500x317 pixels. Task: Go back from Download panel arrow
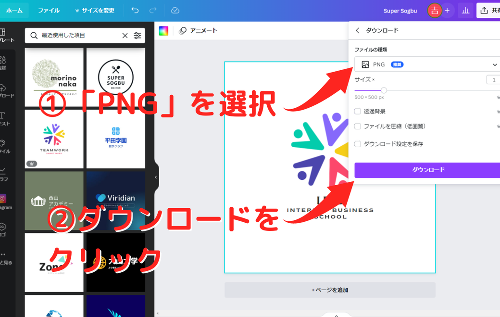point(358,30)
